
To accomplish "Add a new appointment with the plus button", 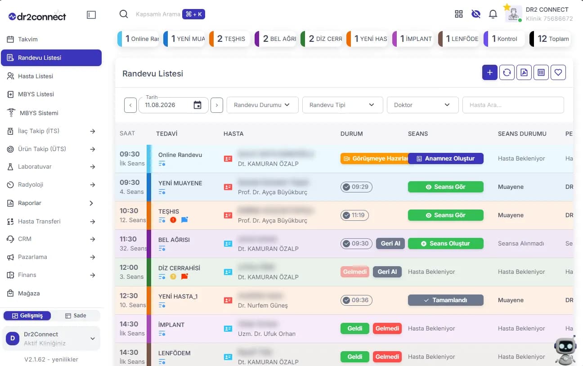I will [490, 72].
